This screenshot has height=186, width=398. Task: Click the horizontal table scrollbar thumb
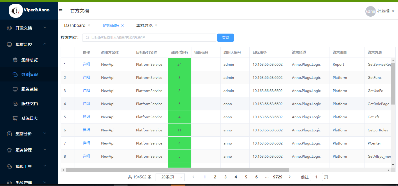[177, 170]
